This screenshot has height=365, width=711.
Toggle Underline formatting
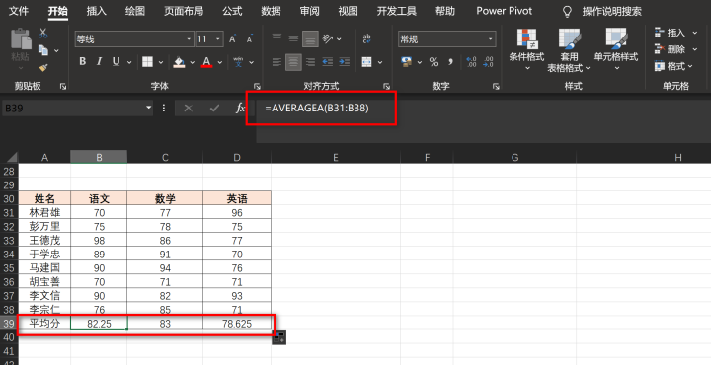tap(117, 61)
